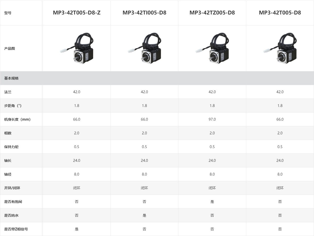
Task: Select the MP3-42TI005-D8 model heading
Action: pos(144,13)
